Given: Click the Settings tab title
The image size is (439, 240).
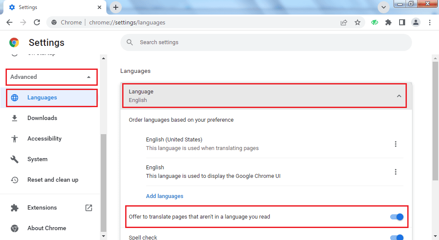Looking at the screenshot, I should point(28,7).
